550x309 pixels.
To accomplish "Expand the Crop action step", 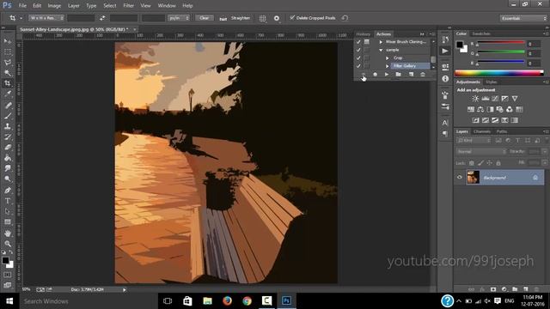I will (388, 58).
